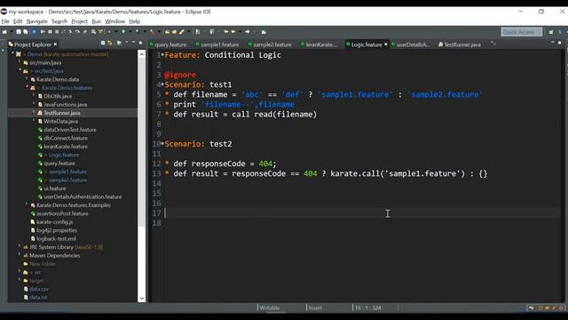The height and width of the screenshot is (320, 568).
Task: Close the Project Explorer view tab
Action: 55,44
